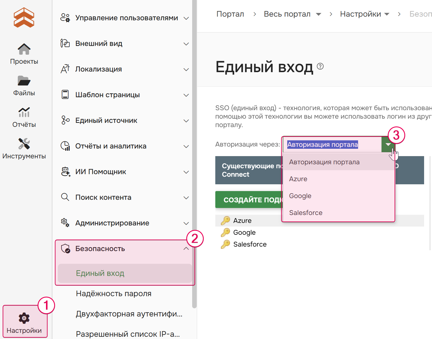
Task: Open the Единый вход settings page
Action: tap(100, 273)
